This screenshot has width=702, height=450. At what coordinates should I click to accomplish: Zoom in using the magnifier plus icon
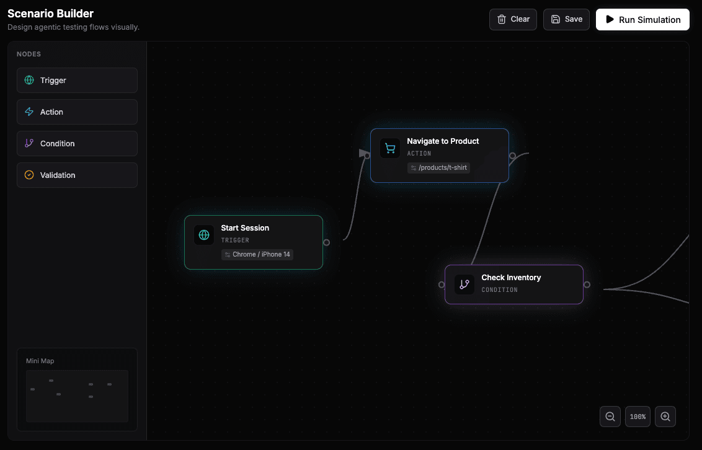tap(665, 417)
